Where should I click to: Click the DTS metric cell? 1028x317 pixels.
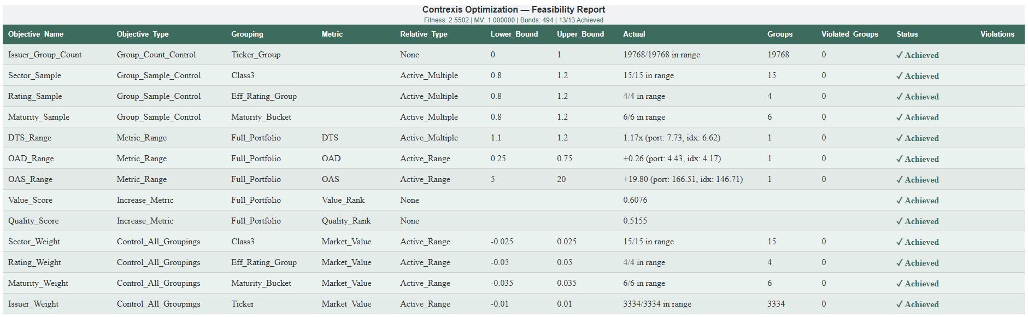330,138
